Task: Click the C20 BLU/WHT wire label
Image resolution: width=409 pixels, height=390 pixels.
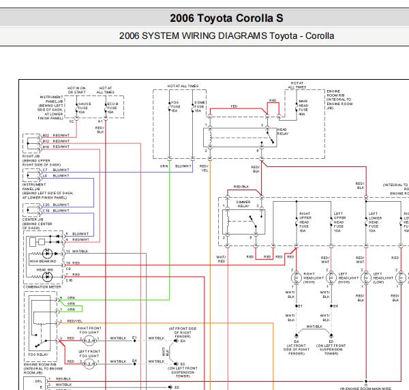Action: [x=56, y=205]
